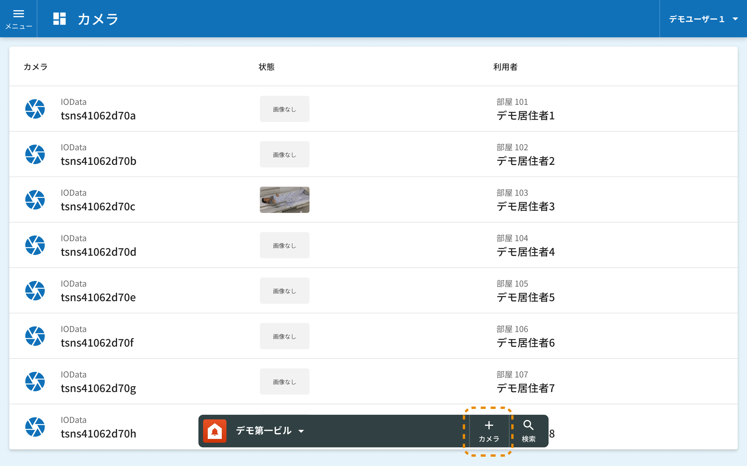
Task: Click the 状態 column header
Action: (x=266, y=67)
